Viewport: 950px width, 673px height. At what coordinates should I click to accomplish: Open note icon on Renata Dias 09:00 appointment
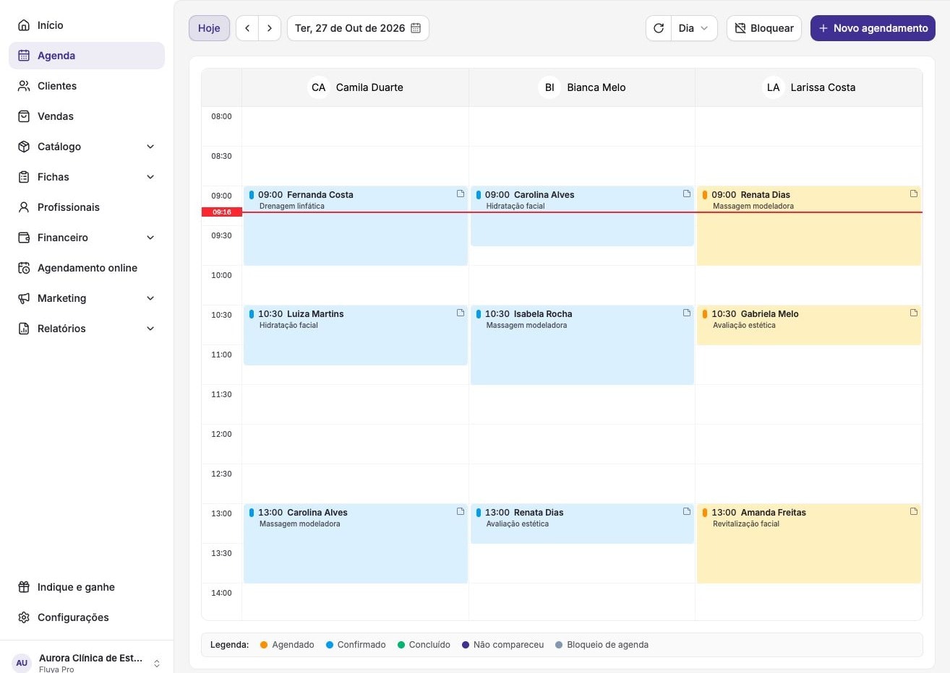[x=914, y=194]
